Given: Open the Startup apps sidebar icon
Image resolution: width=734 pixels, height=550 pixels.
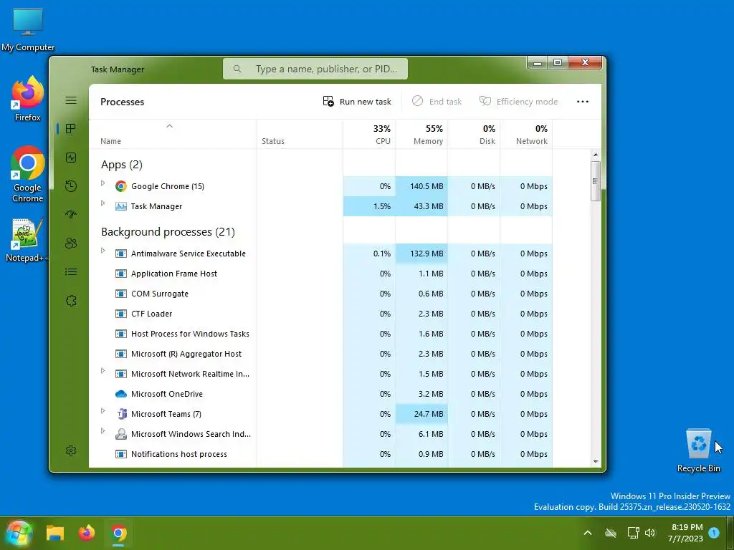Looking at the screenshot, I should 71,215.
